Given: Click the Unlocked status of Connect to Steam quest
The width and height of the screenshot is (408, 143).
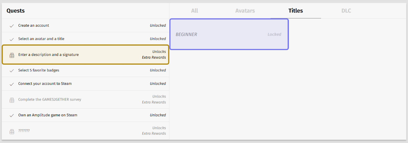Looking at the screenshot, I should tap(158, 84).
